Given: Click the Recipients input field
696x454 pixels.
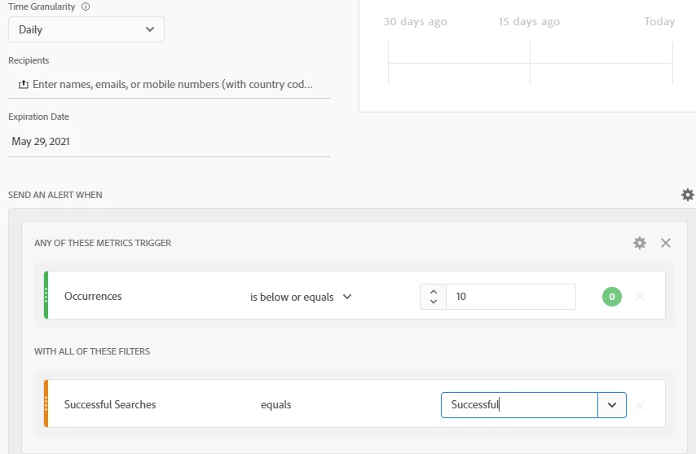Looking at the screenshot, I should (173, 84).
